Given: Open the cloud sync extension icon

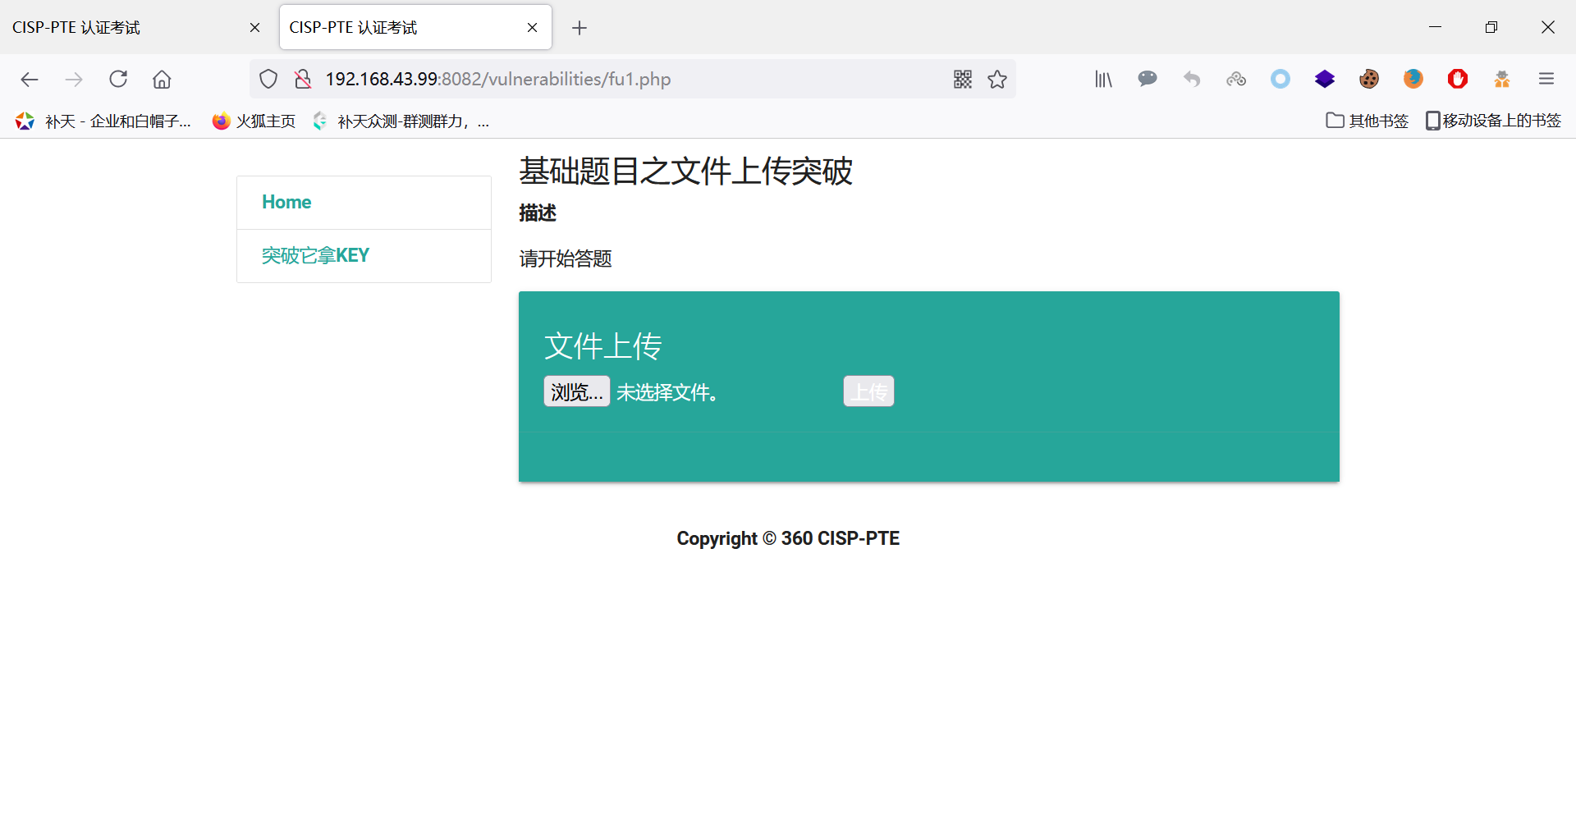Looking at the screenshot, I should [x=1236, y=79].
